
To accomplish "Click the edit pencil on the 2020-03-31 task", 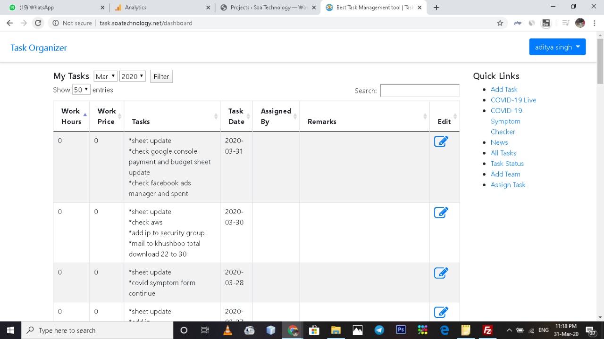I will click(x=441, y=141).
